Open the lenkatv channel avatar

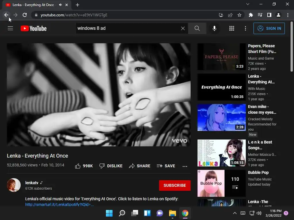[x=14, y=185]
